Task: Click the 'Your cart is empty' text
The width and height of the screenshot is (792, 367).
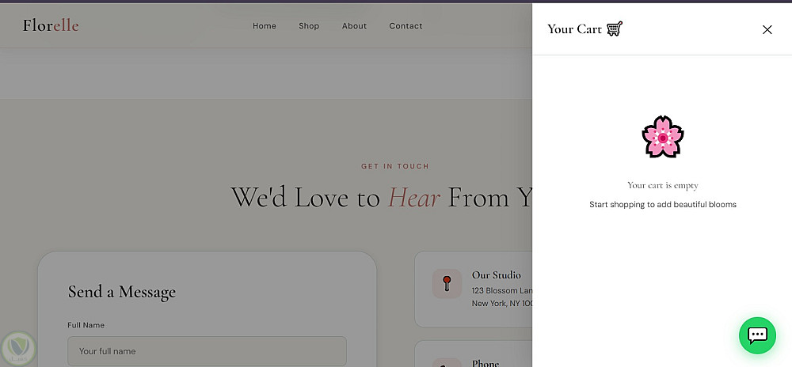Action: (x=663, y=185)
